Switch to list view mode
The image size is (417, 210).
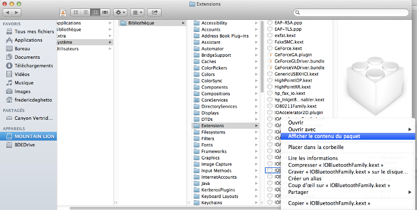click(85, 13)
